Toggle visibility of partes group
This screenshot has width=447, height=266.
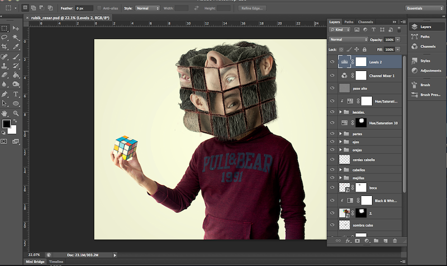[x=332, y=133]
